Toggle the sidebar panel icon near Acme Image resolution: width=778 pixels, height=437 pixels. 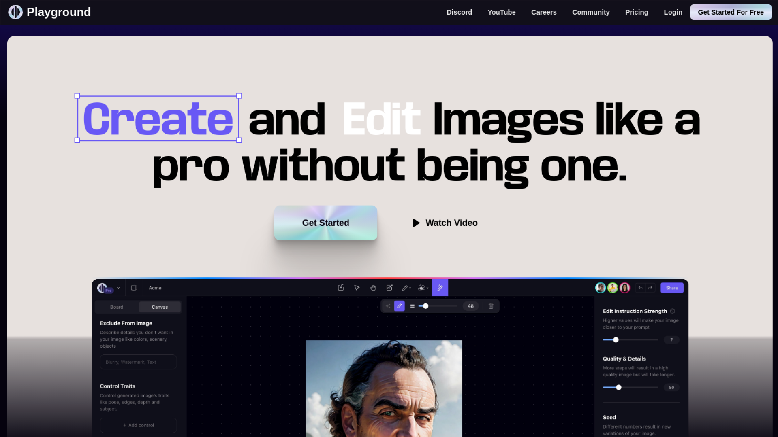point(134,288)
